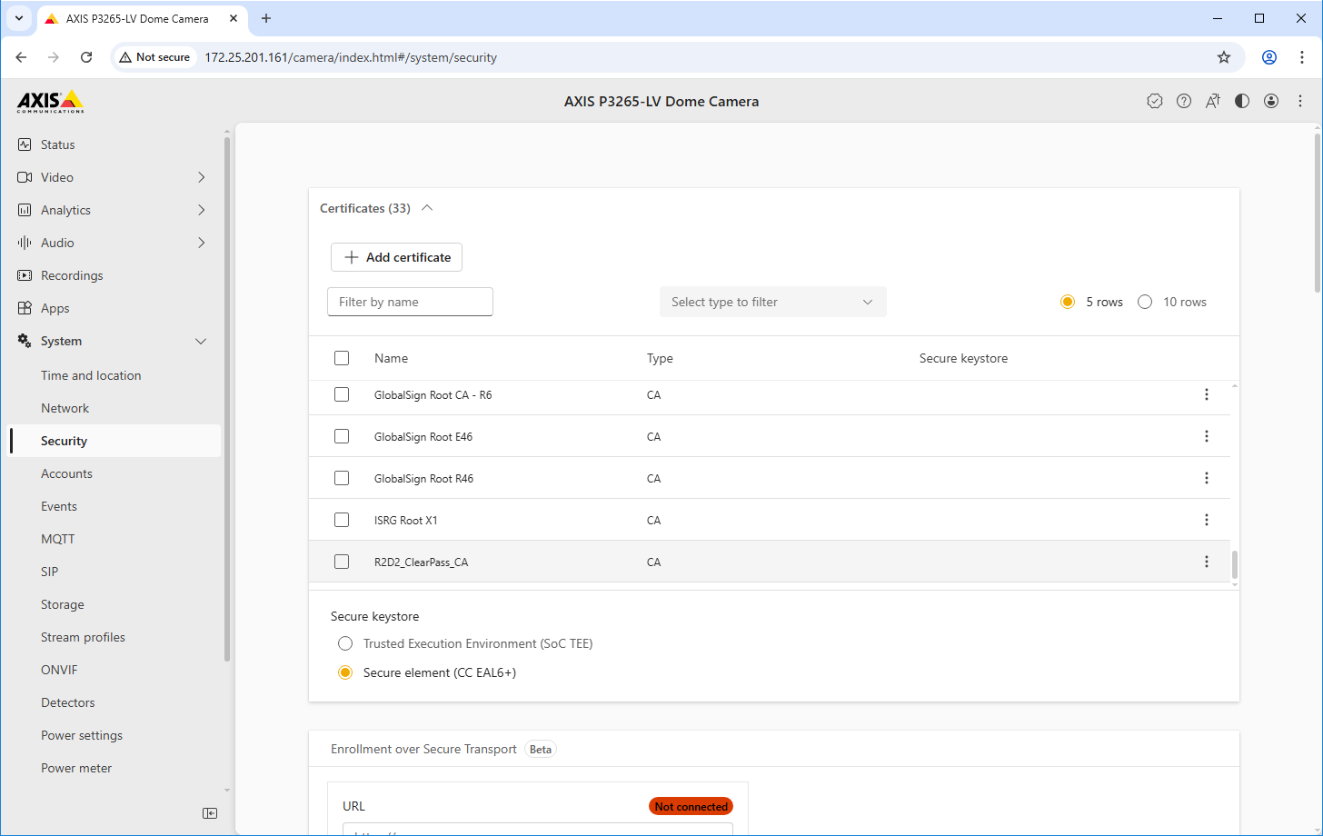
Task: Open the options menu for R2D2_ClearPass_CA
Action: coord(1206,562)
